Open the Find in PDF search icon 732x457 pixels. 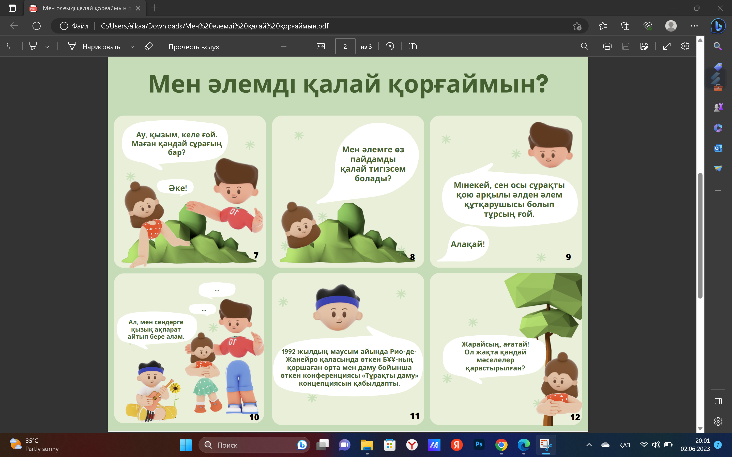(x=584, y=46)
